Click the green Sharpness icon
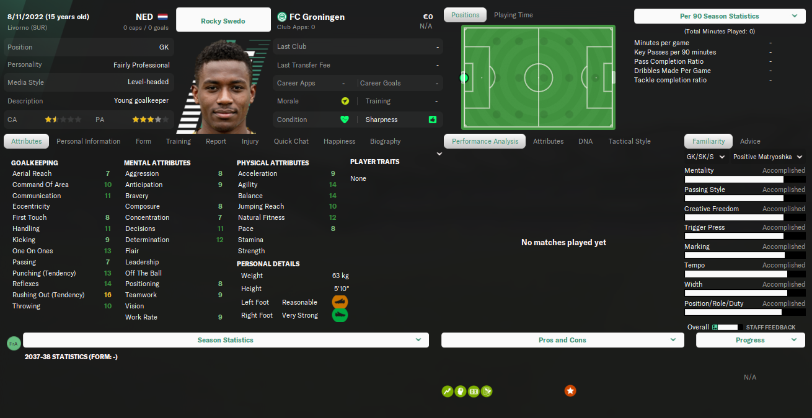Viewport: 812px width, 418px height. (433, 120)
